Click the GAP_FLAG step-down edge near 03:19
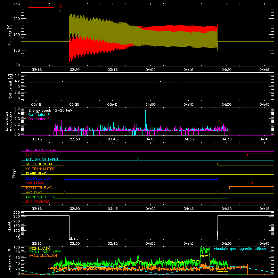 point(48,155)
